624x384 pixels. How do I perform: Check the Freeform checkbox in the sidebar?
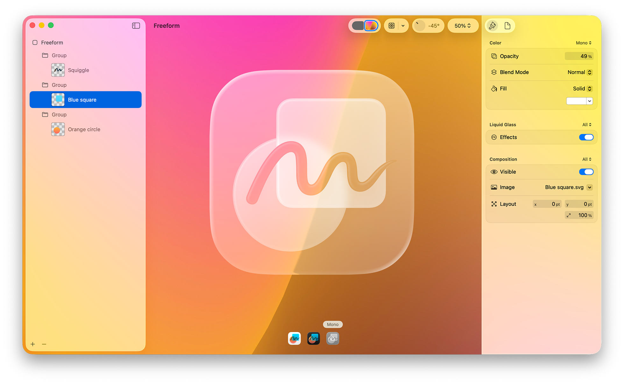tap(35, 42)
